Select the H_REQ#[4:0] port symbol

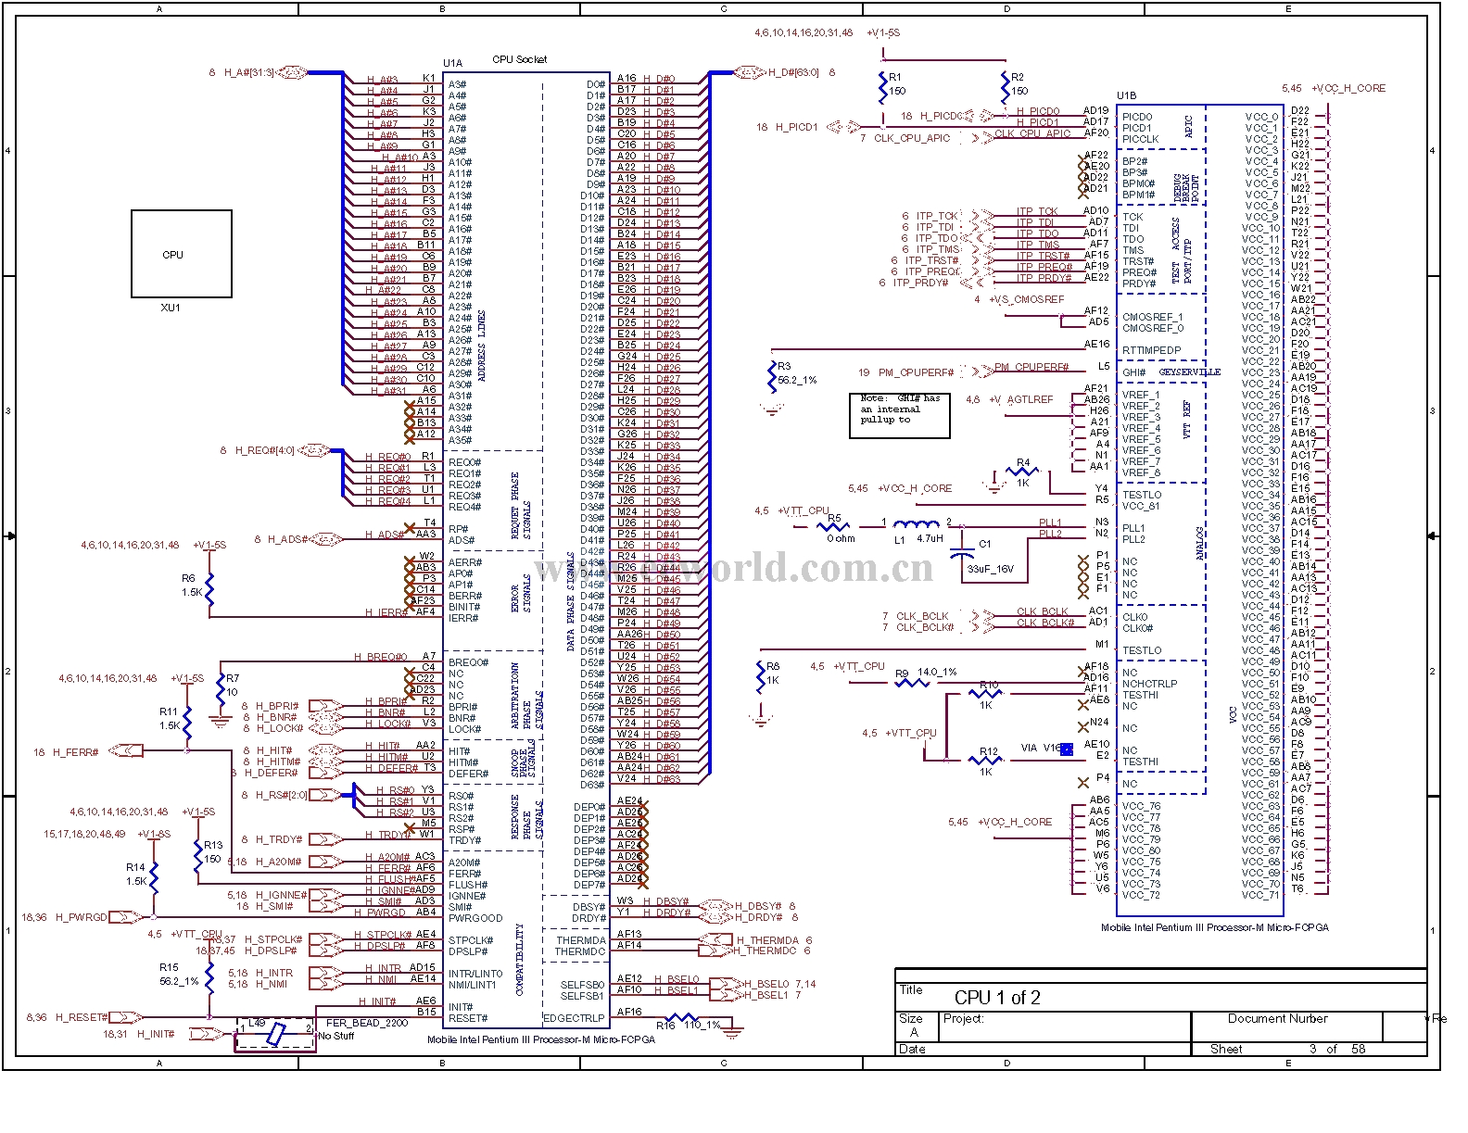coord(312,450)
